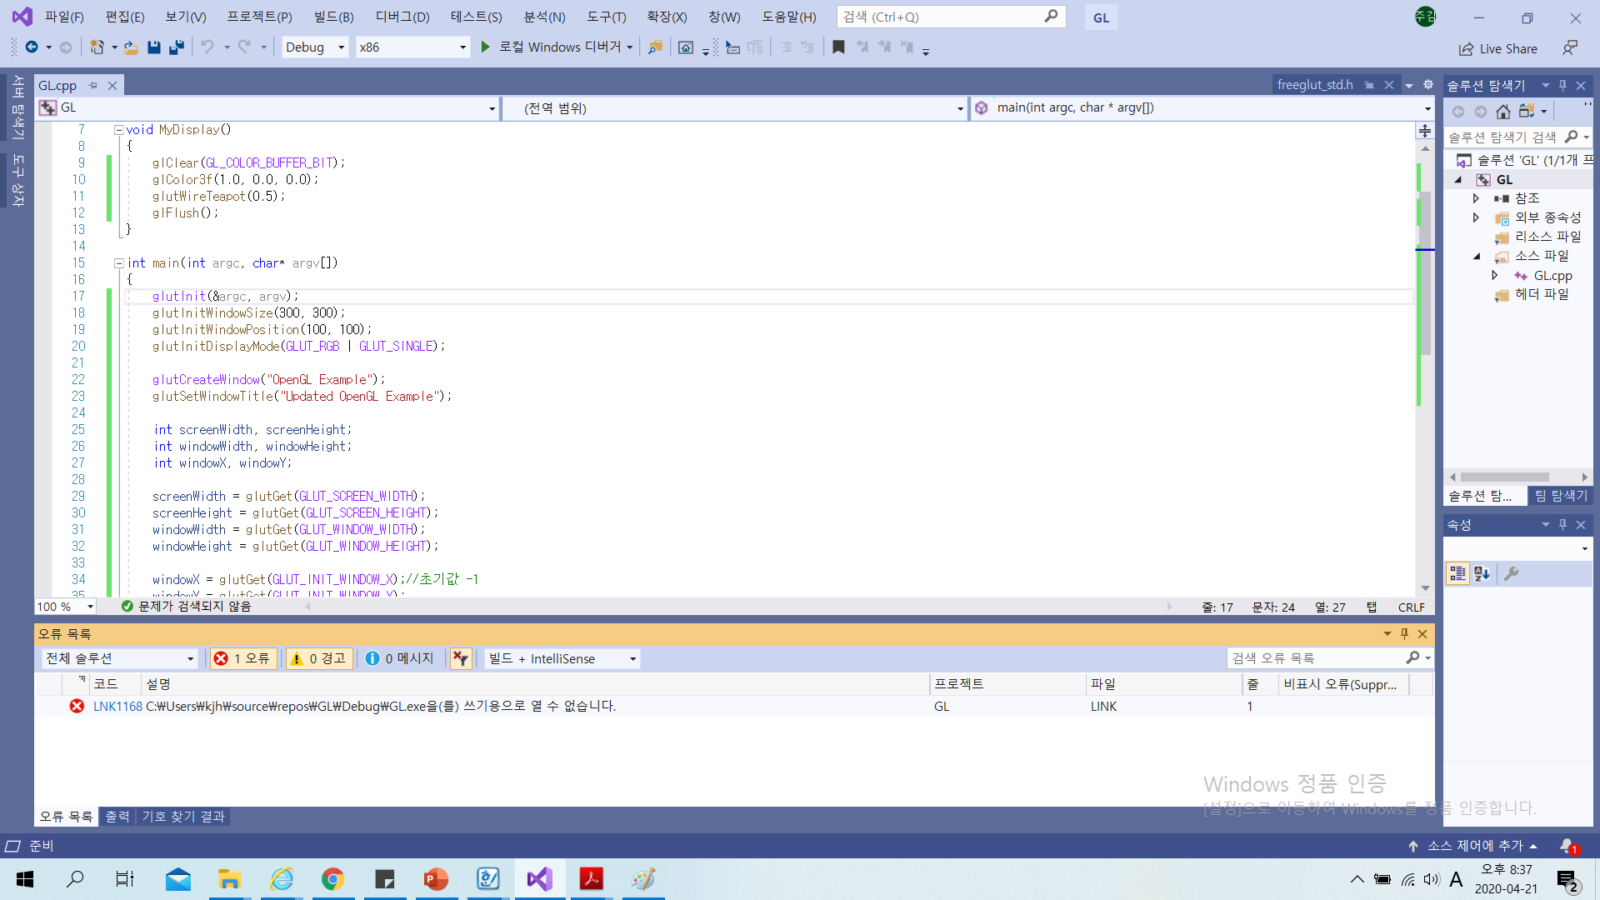This screenshot has height=900, width=1600.
Task: Toggle the 0 경고 warnings filter
Action: (x=317, y=658)
